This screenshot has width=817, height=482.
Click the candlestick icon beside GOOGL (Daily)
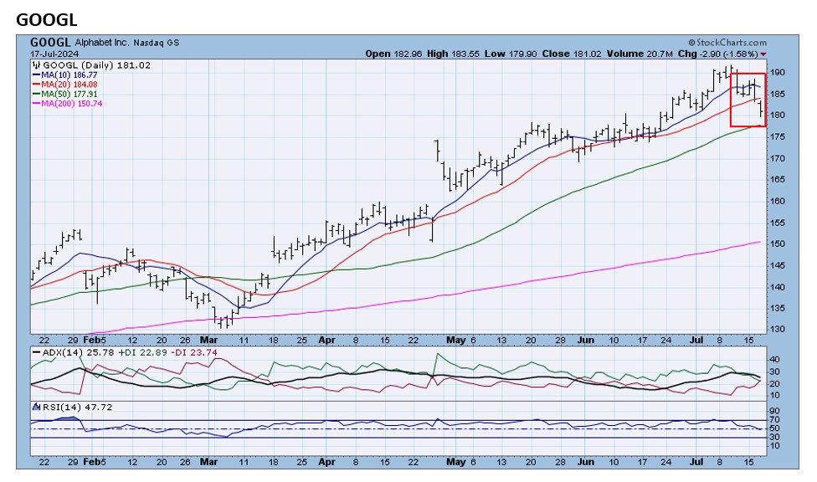tap(37, 65)
